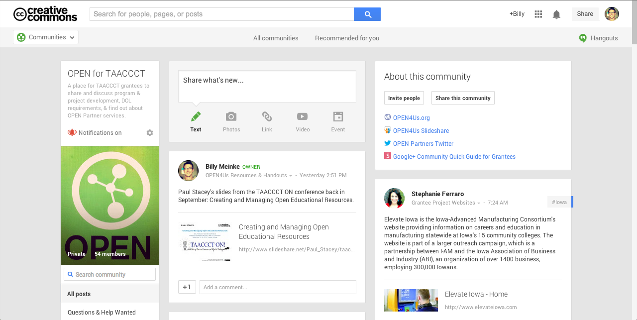The image size is (637, 320).
Task: Select All posts in sidebar
Action: pyautogui.click(x=110, y=294)
